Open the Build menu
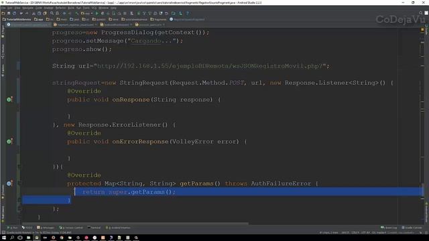 71,8
